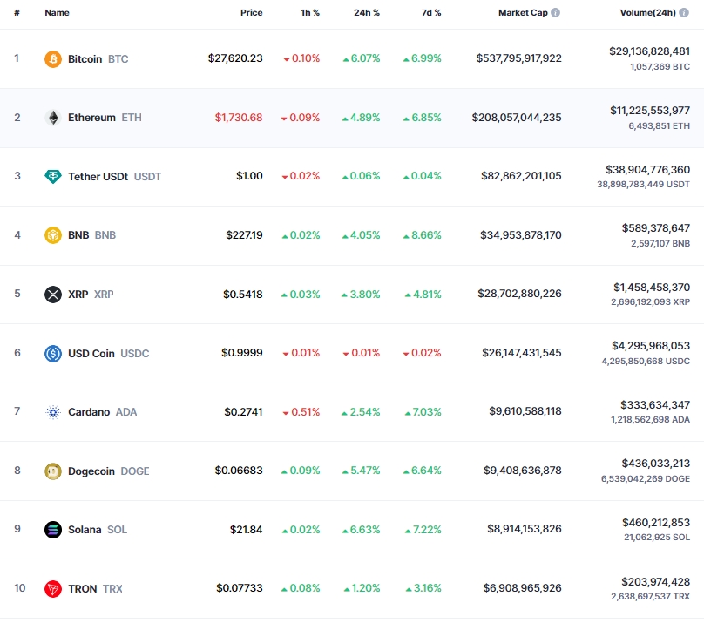Click the Tether USDt coin logo
Viewport: 704px width, 623px height.
(x=53, y=176)
